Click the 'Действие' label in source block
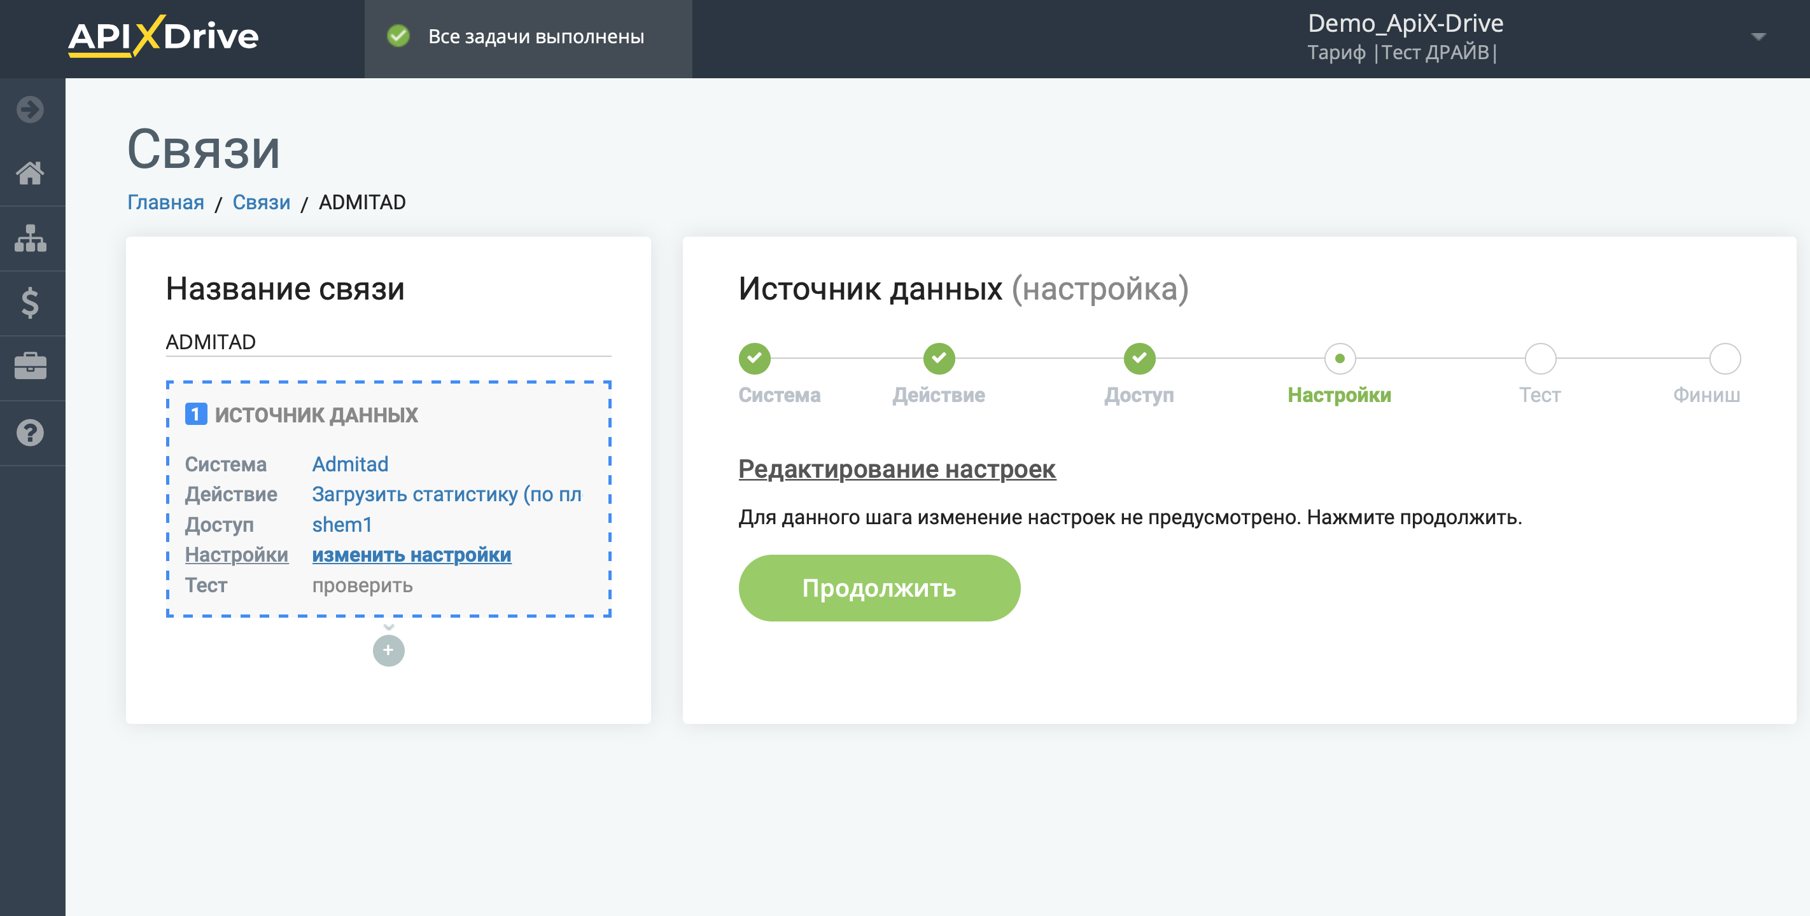This screenshot has height=916, width=1810. click(x=231, y=494)
